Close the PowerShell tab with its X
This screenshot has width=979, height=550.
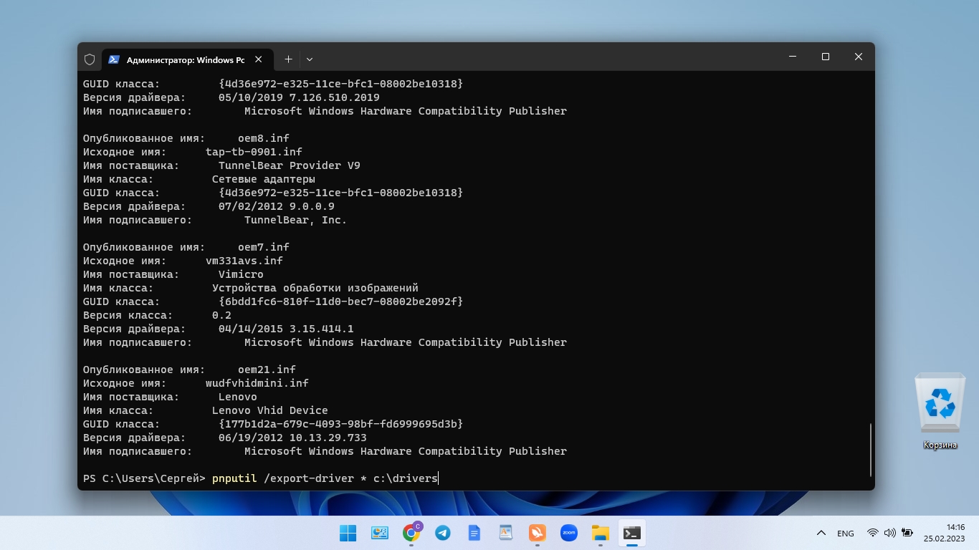click(x=259, y=59)
